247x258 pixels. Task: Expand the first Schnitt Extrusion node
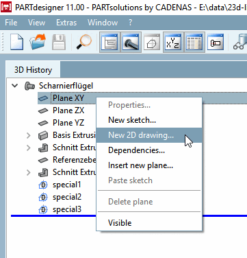tap(29, 148)
